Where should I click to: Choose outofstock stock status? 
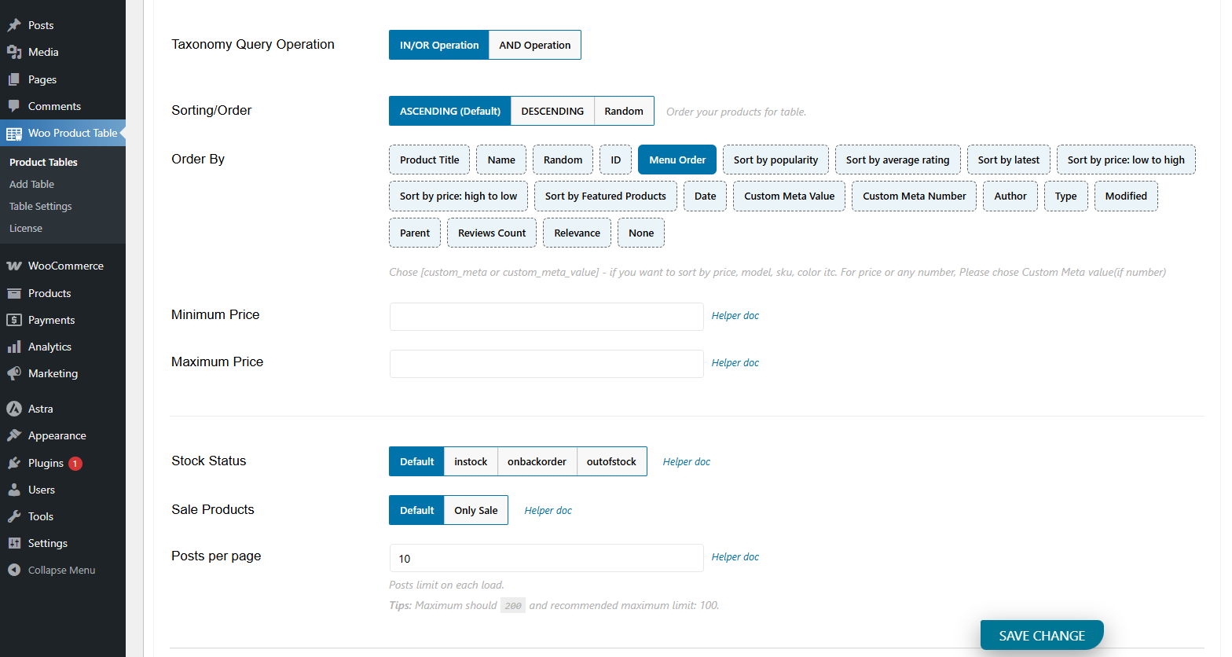tap(611, 461)
